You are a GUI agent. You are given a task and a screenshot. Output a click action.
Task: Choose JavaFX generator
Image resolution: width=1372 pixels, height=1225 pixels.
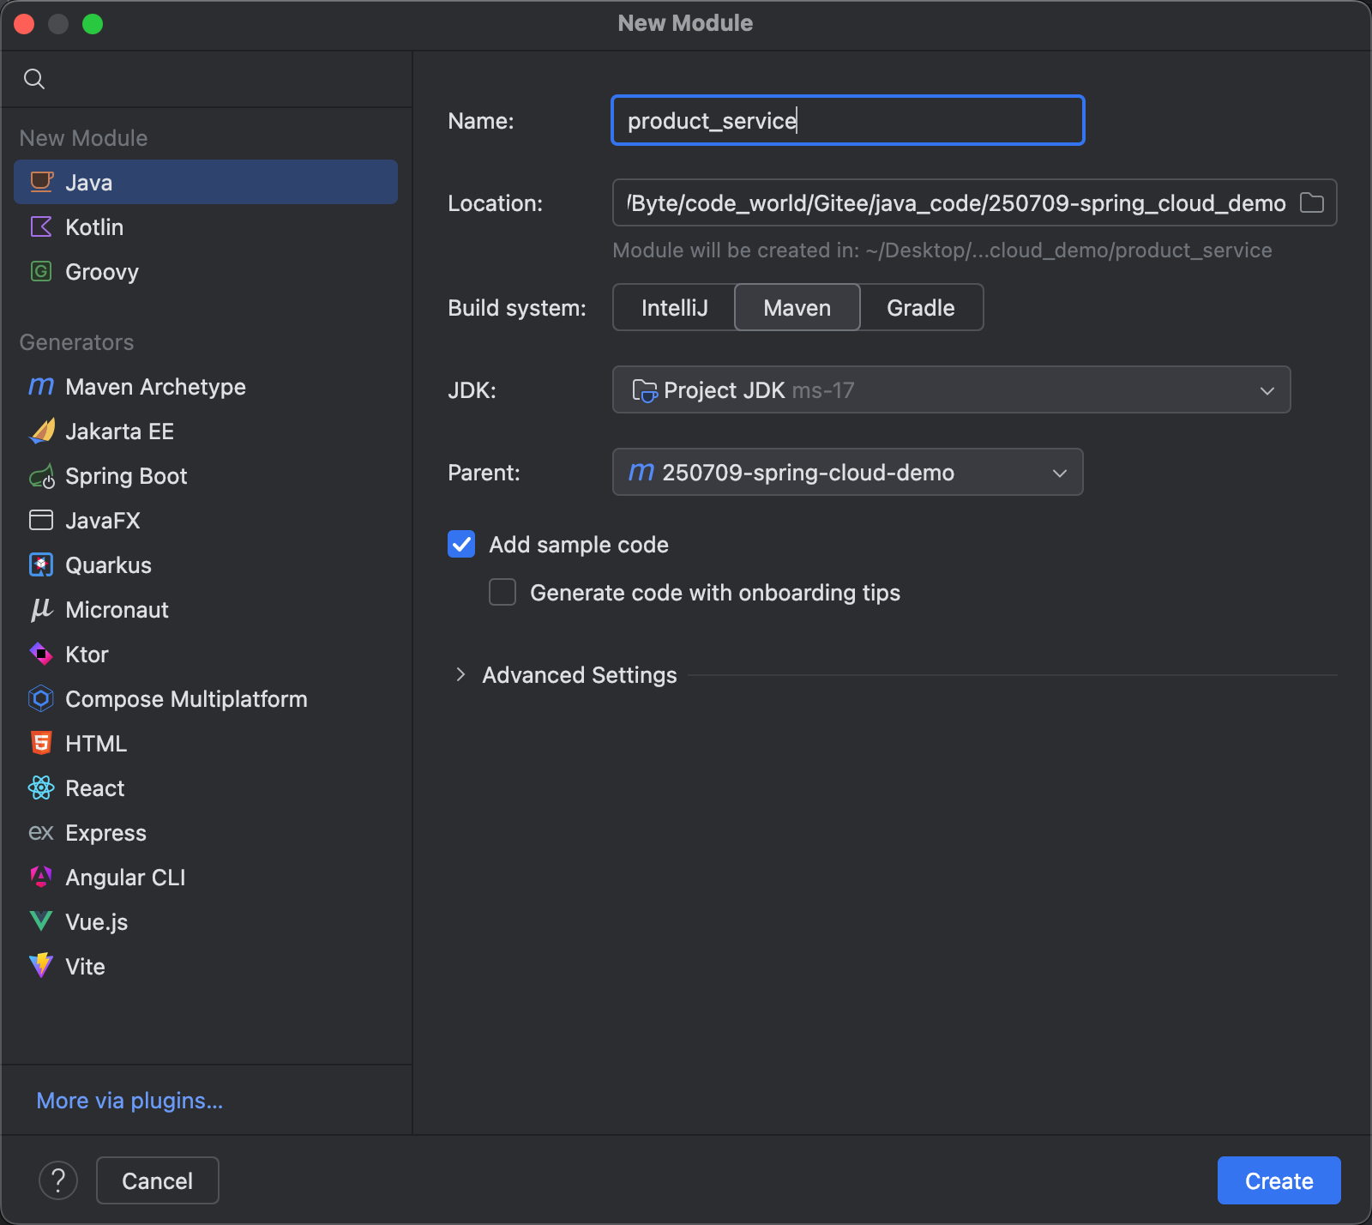[206, 520]
